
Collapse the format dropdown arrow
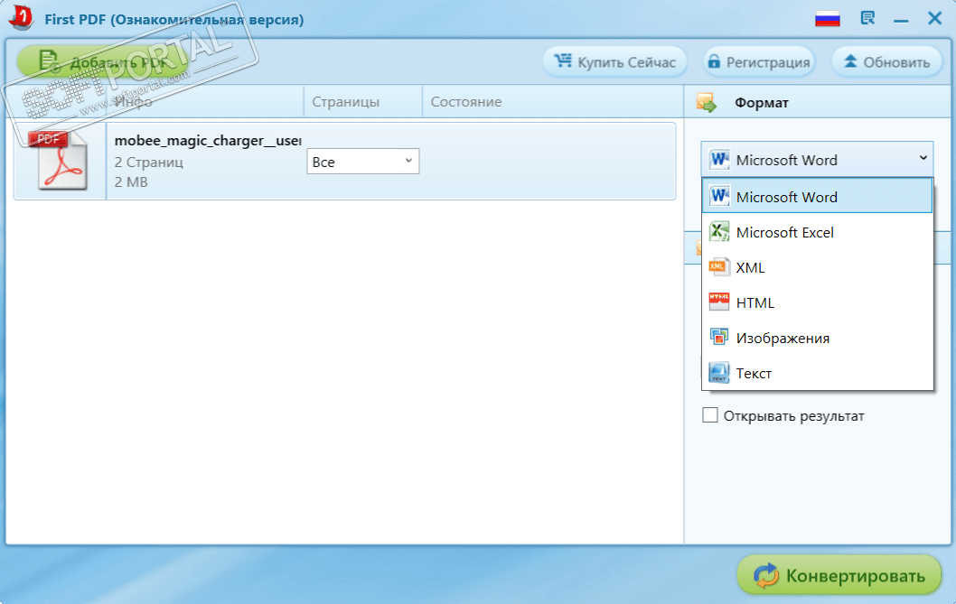(x=923, y=159)
